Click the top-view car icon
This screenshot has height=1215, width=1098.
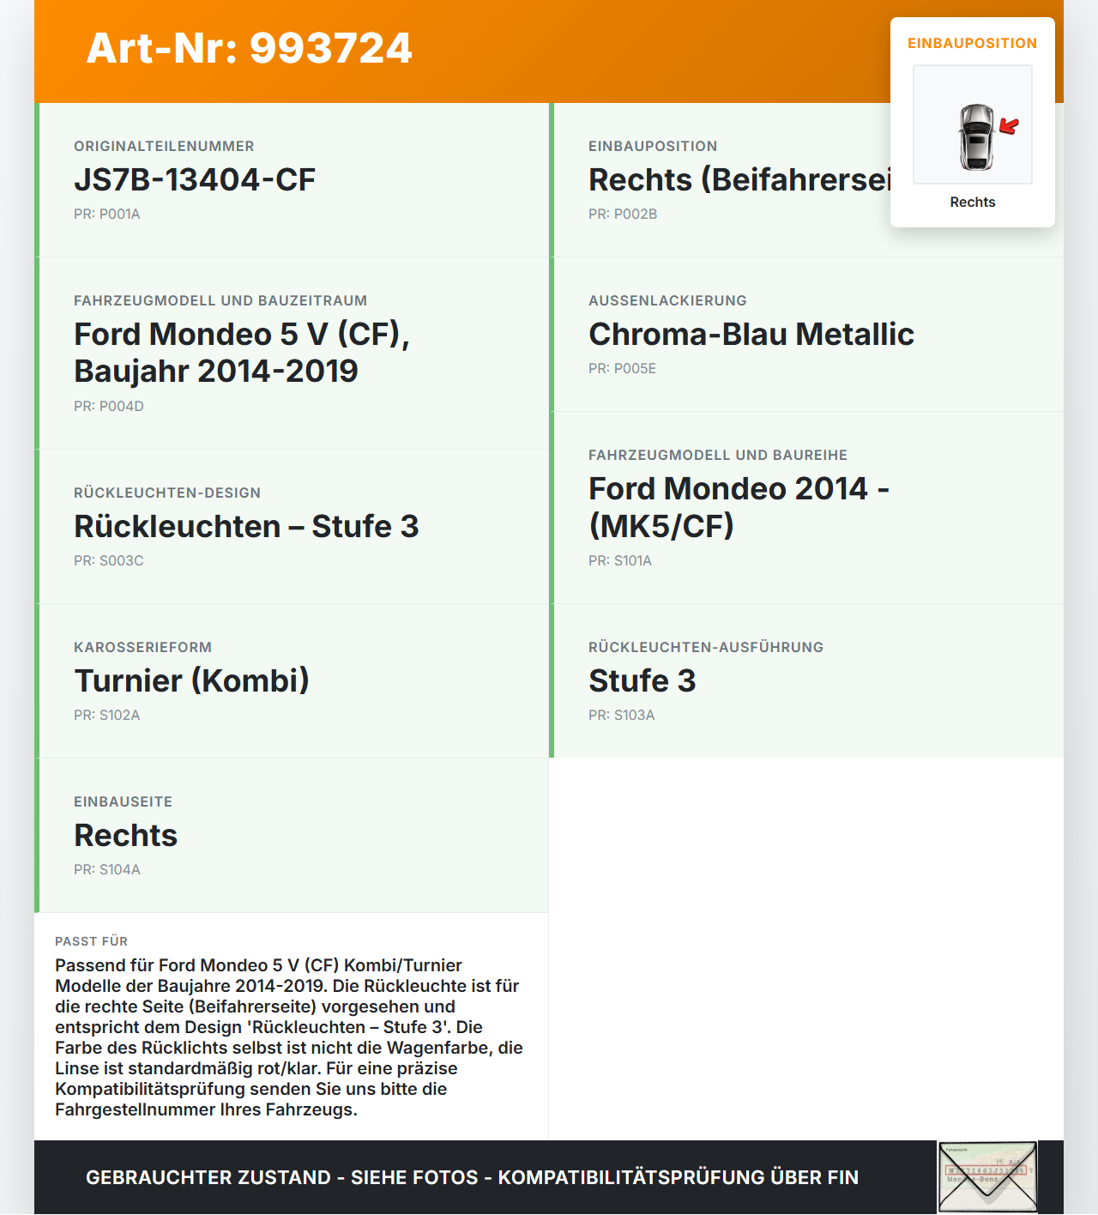point(975,137)
